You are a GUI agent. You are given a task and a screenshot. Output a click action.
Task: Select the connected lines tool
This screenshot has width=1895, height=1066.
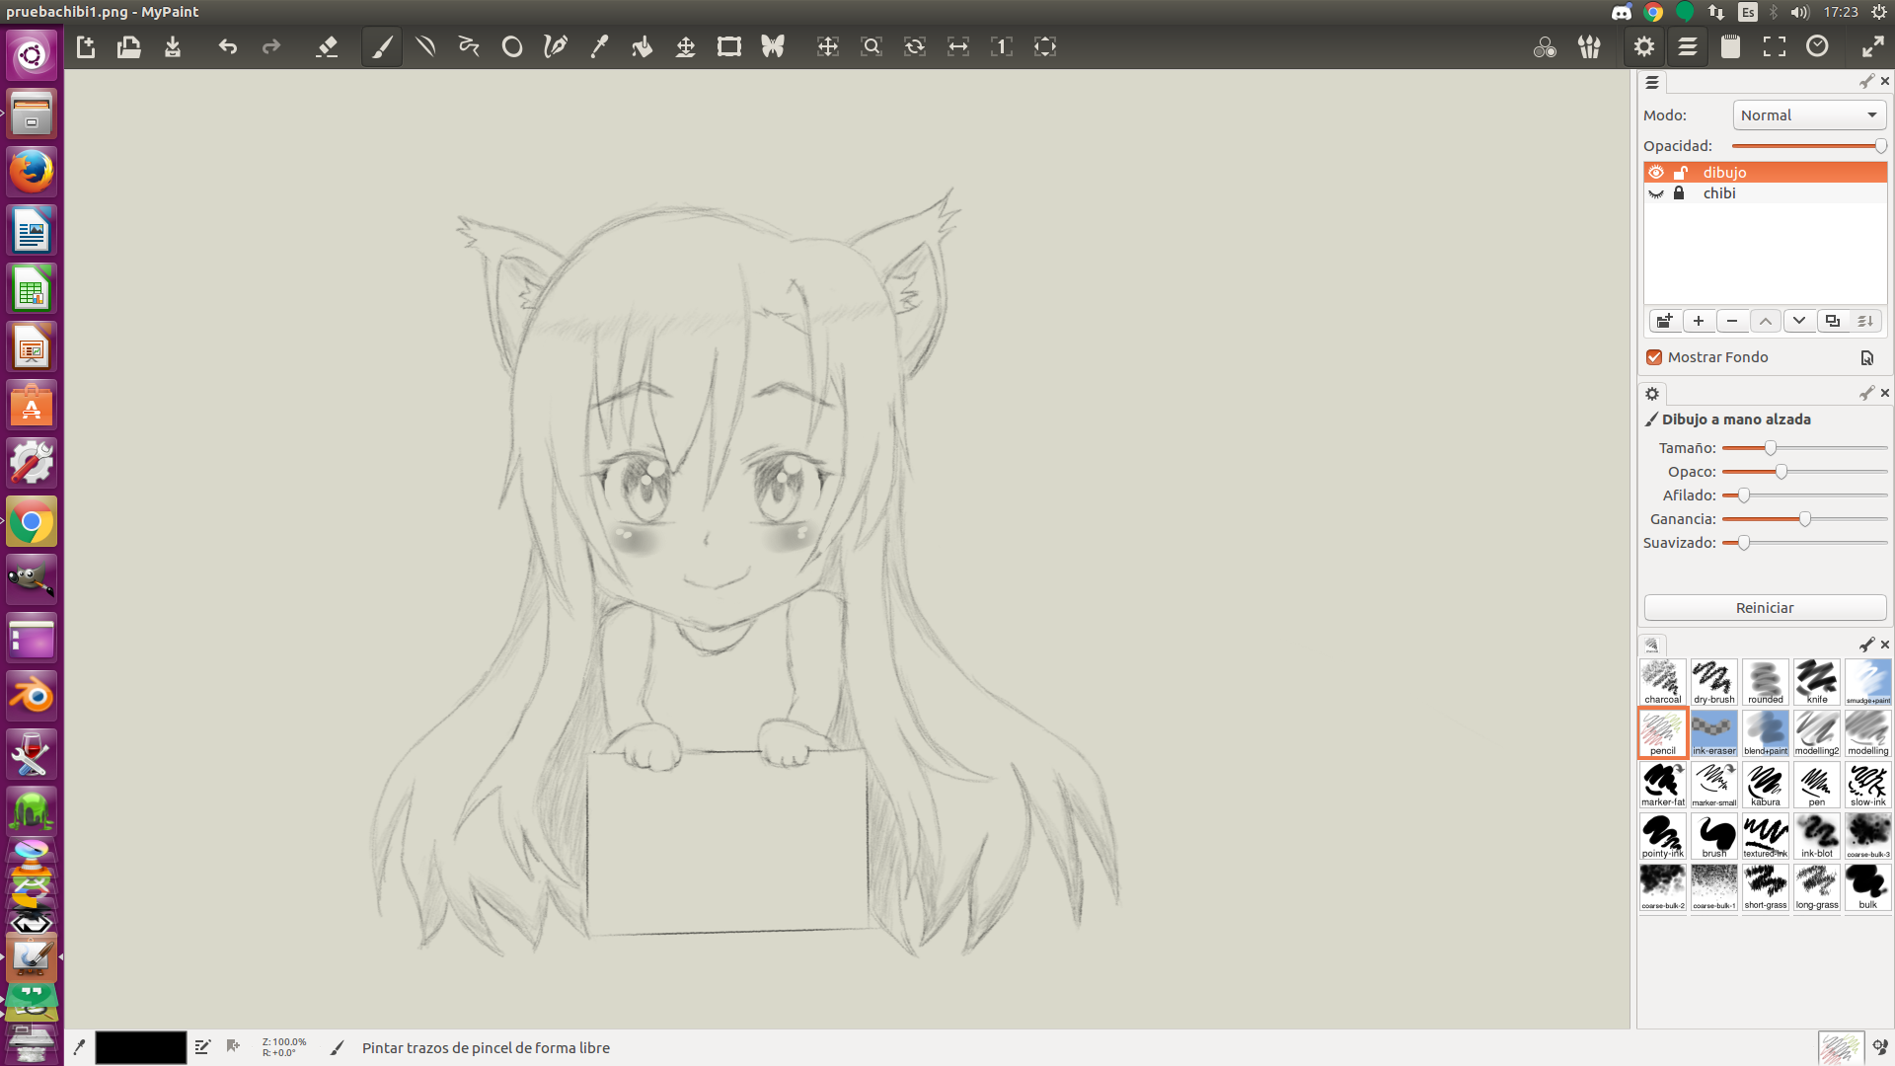coord(469,46)
